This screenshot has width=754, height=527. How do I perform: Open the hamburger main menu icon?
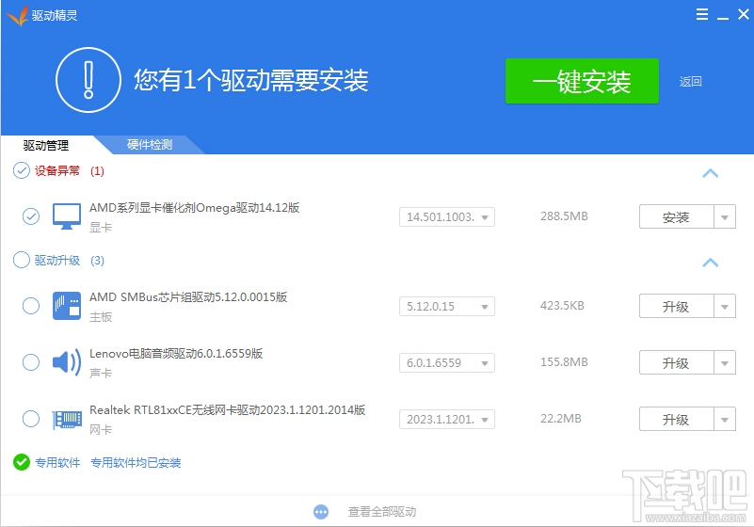[701, 14]
